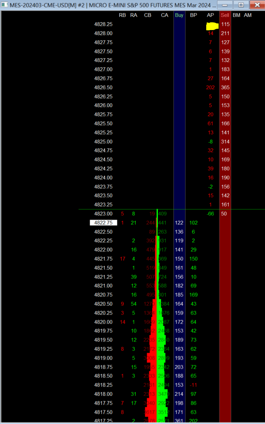Select the RB column header
The width and height of the screenshot is (265, 424).
122,15
